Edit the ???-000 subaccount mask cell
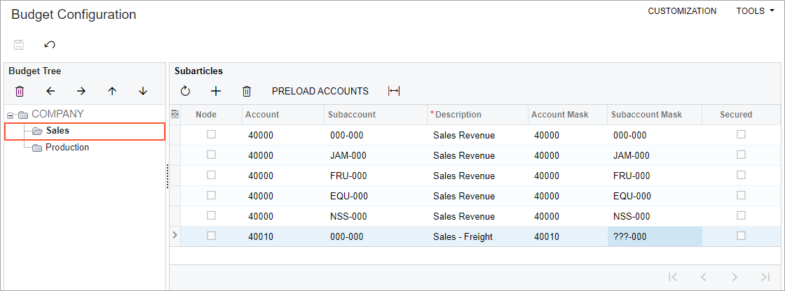This screenshot has height=291, width=785. click(653, 236)
